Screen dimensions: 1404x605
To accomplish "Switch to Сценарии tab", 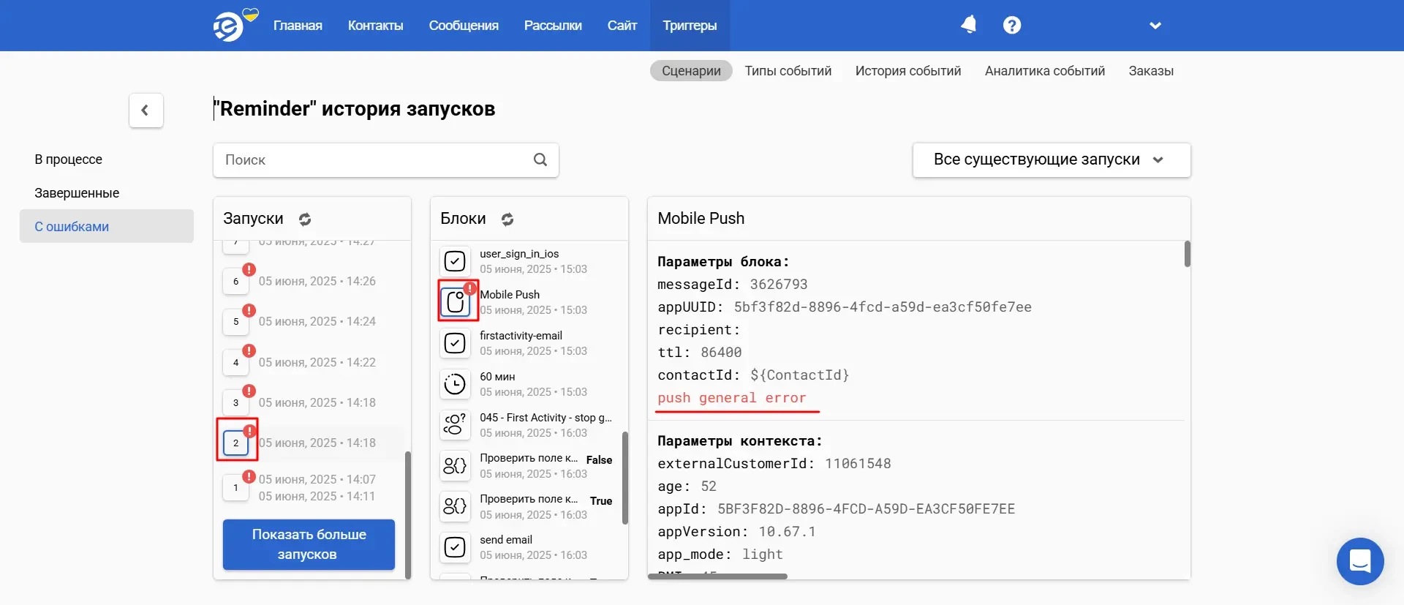I will pyautogui.click(x=691, y=71).
